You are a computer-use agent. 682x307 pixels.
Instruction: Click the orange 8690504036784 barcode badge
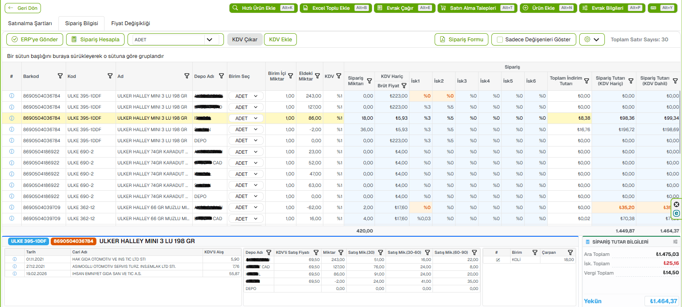[x=73, y=241]
